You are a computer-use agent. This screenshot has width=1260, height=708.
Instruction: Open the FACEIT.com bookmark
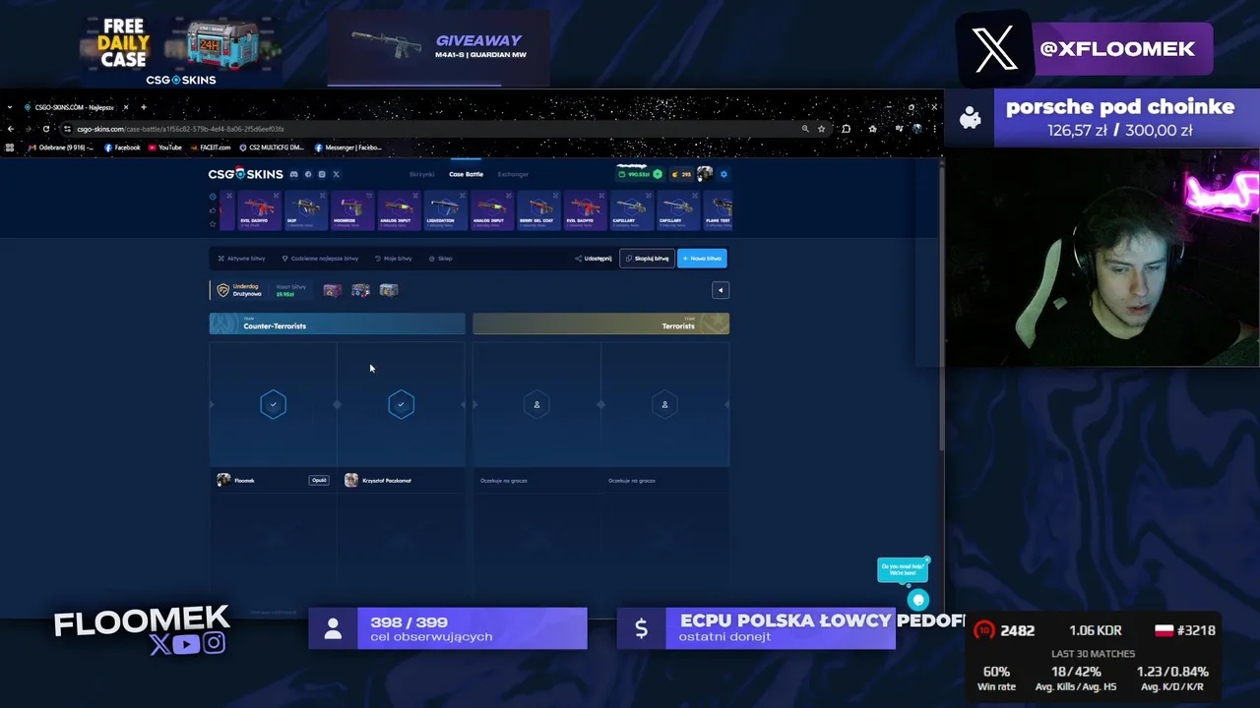210,147
